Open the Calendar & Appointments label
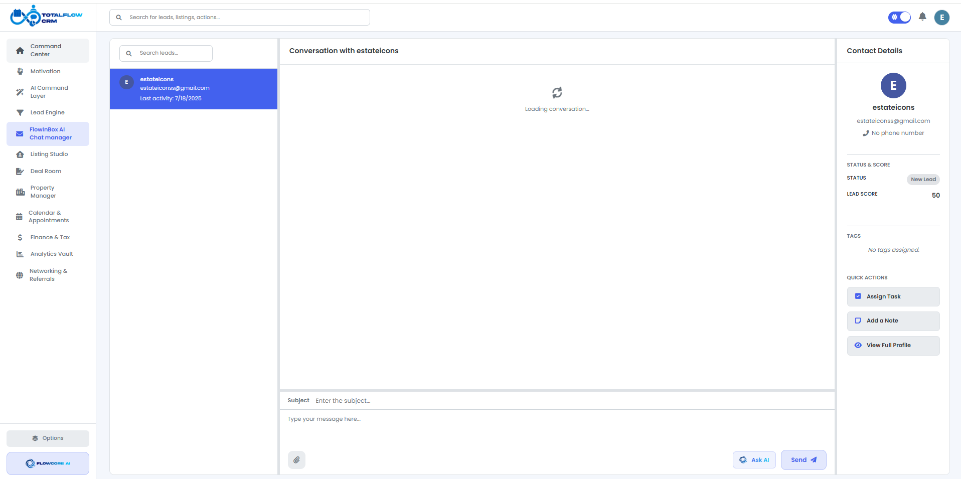 pos(49,217)
